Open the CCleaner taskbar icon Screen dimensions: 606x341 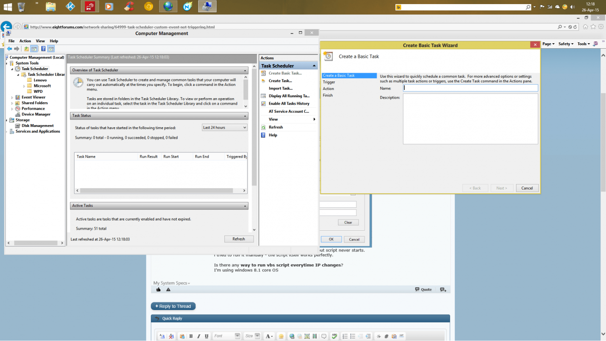coord(129,6)
